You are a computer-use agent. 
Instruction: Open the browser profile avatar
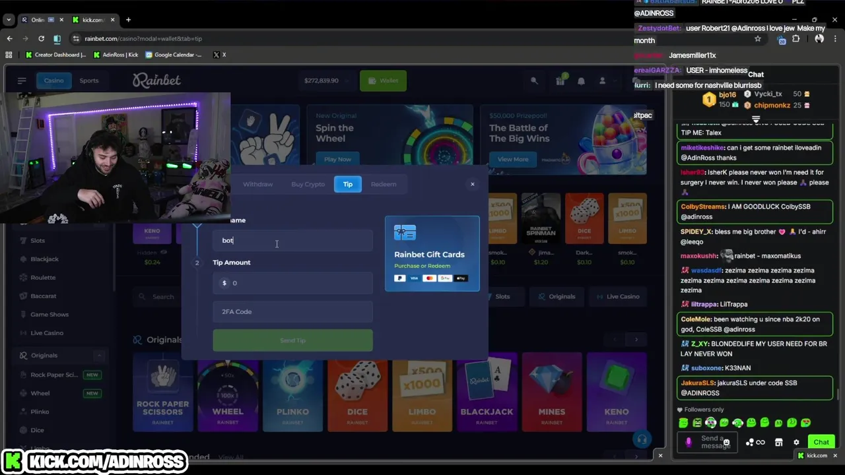tap(819, 39)
